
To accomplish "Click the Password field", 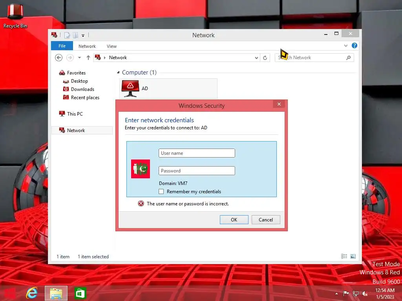I will tap(197, 171).
